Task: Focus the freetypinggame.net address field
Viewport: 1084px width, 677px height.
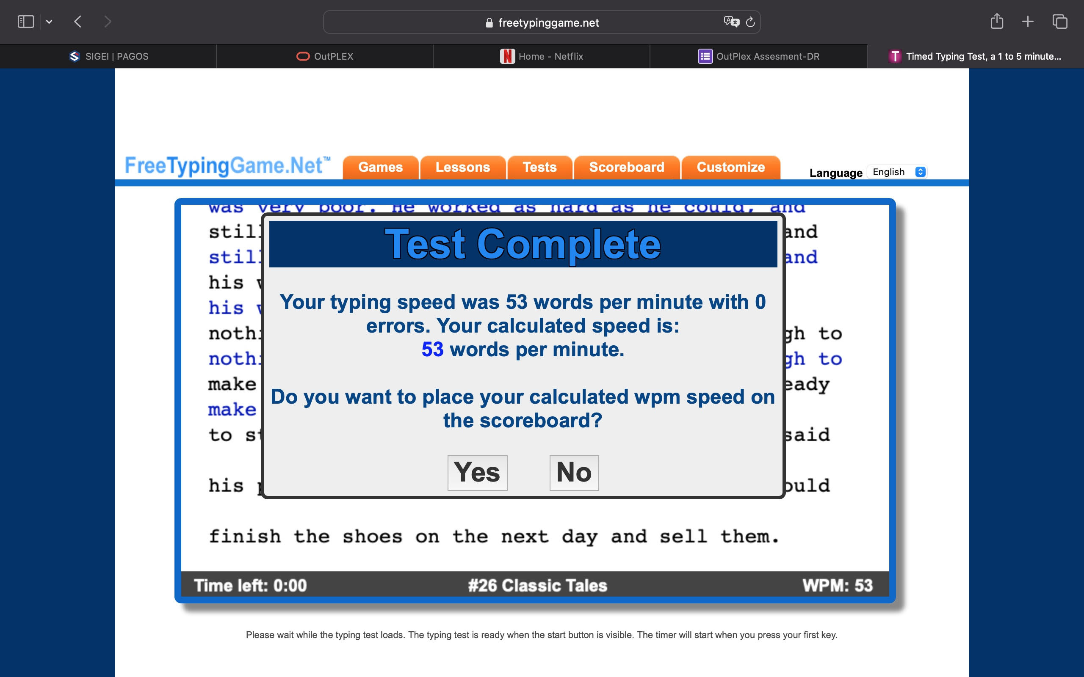Action: click(542, 22)
